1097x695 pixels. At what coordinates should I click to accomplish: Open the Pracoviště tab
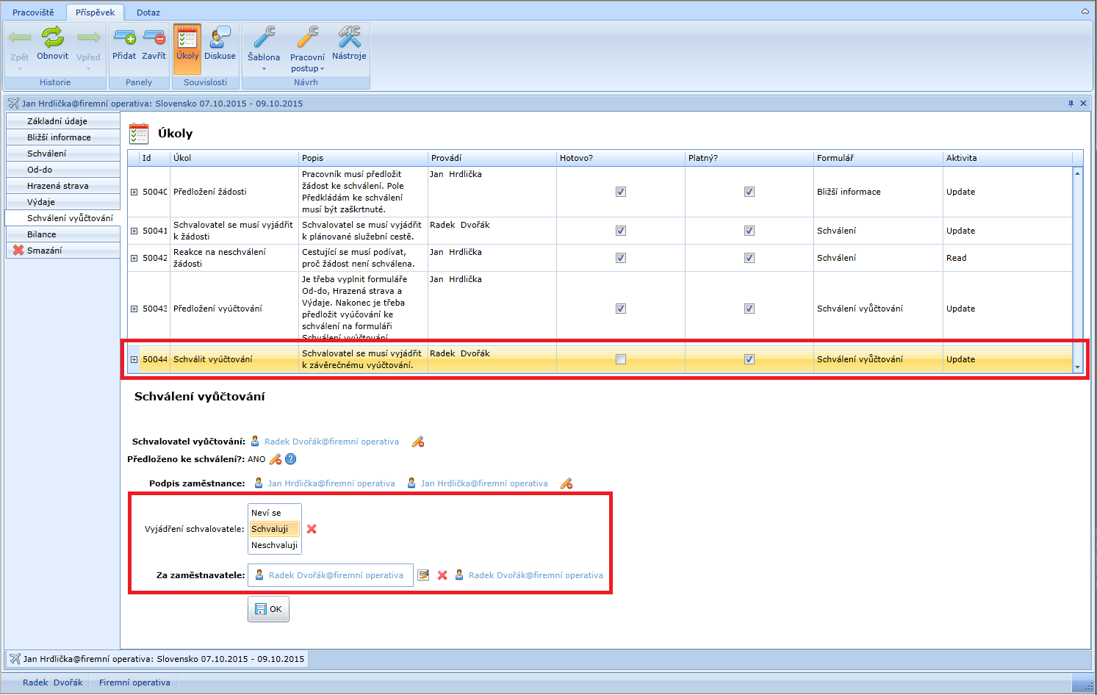[33, 12]
